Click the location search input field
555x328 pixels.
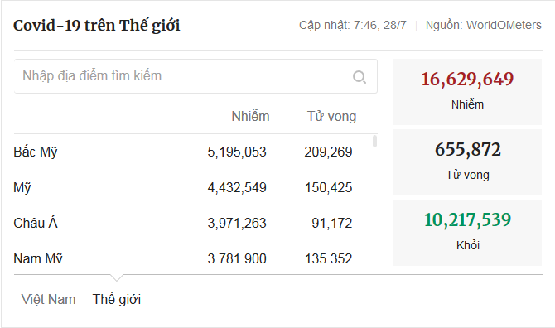coord(195,76)
